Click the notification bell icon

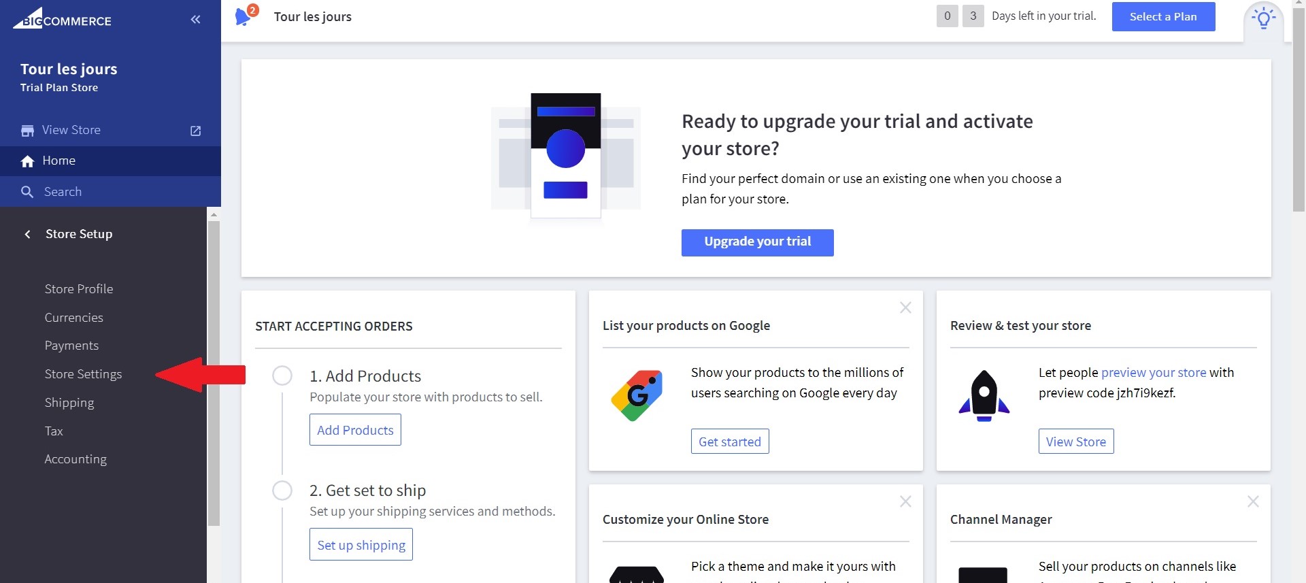[x=243, y=17]
